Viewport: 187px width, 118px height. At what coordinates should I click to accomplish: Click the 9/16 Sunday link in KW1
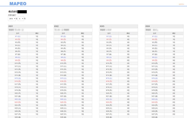coord(18,81)
